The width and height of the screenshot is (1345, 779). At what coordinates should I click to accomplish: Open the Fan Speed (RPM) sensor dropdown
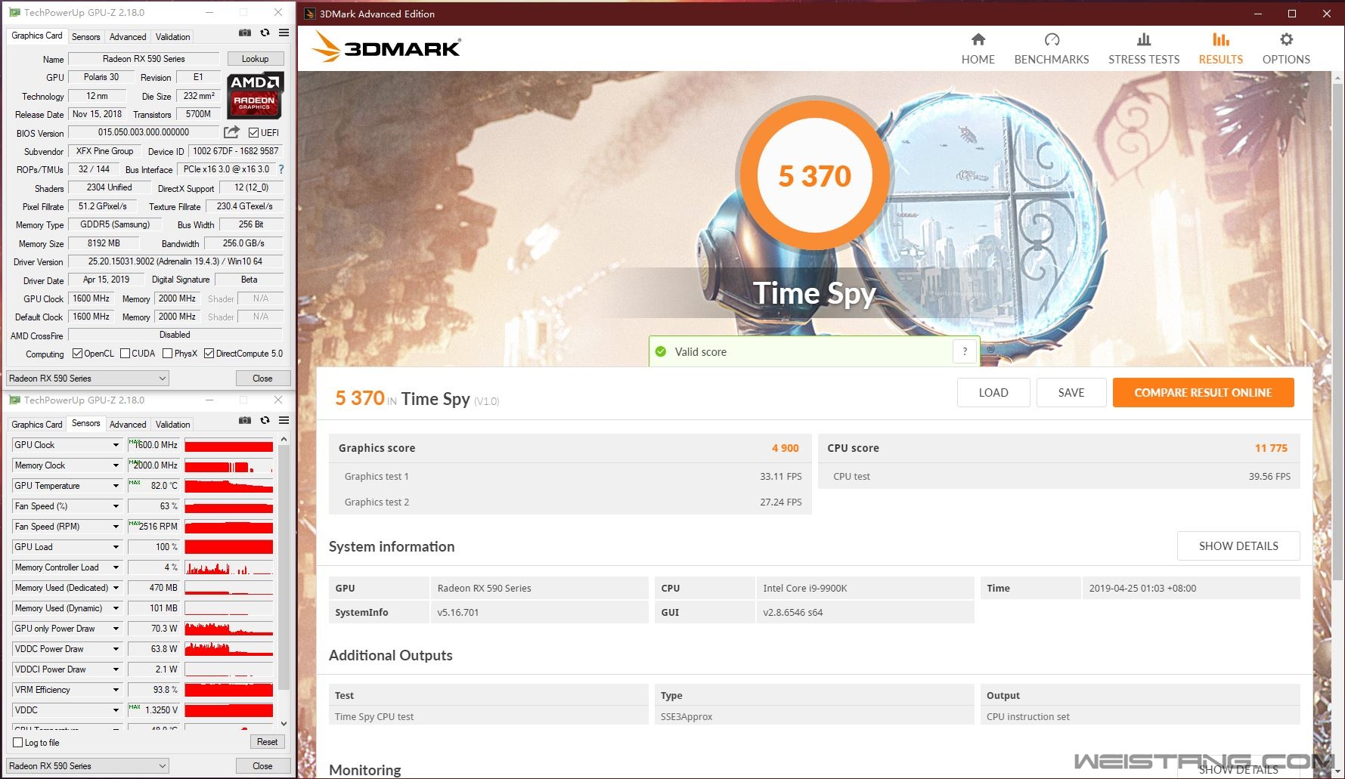pos(116,527)
